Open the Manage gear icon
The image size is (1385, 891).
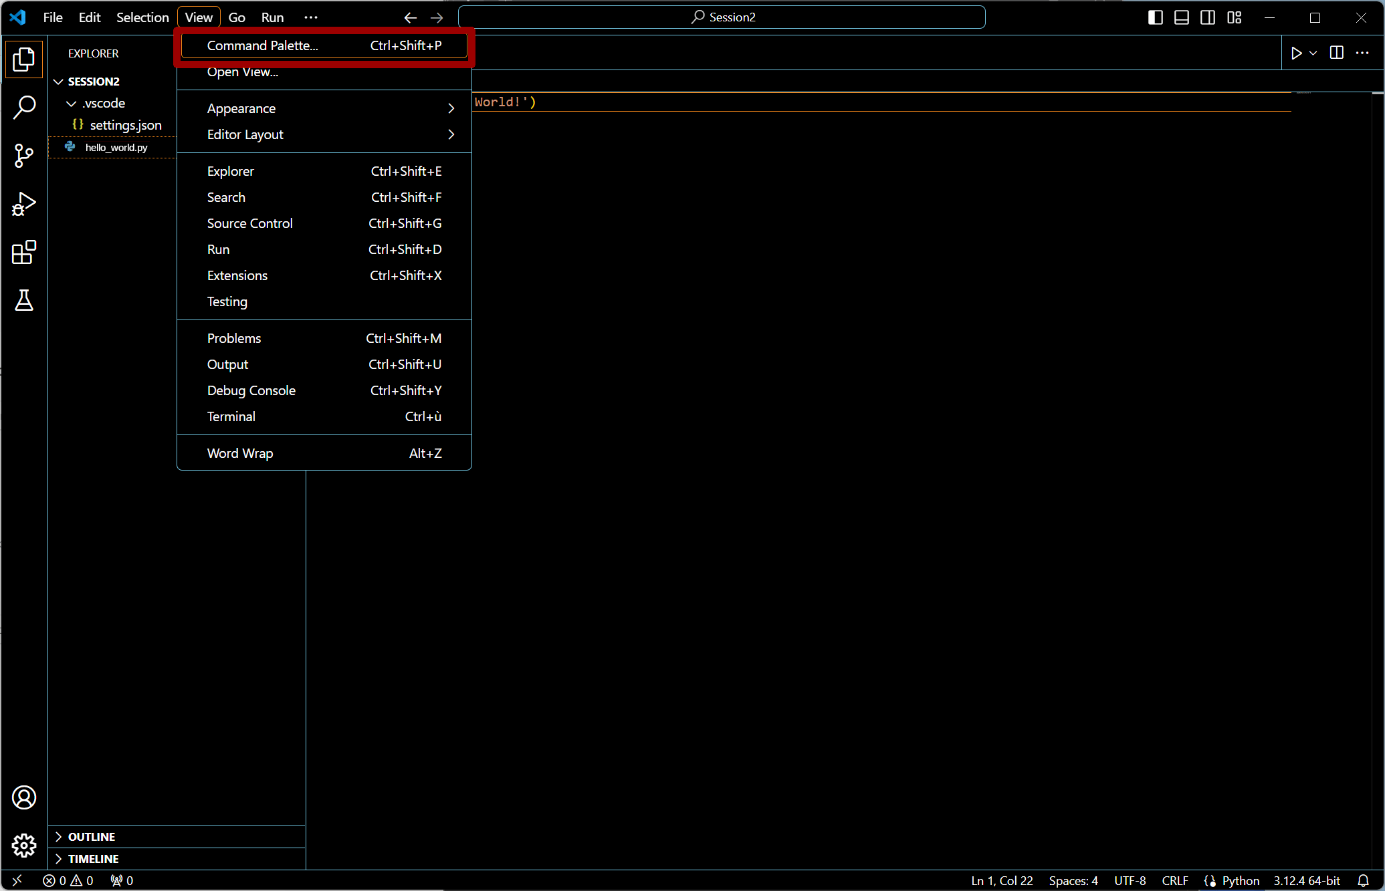(24, 846)
